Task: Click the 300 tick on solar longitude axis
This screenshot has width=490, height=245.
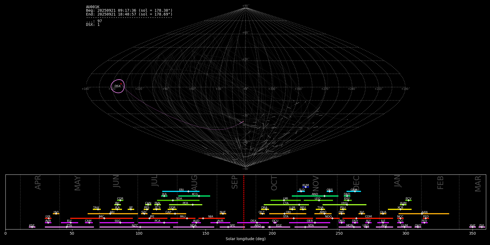Action: (x=406, y=233)
